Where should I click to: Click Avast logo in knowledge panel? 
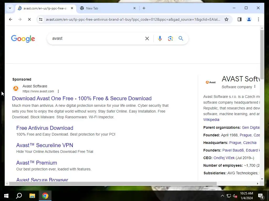pyautogui.click(x=211, y=82)
